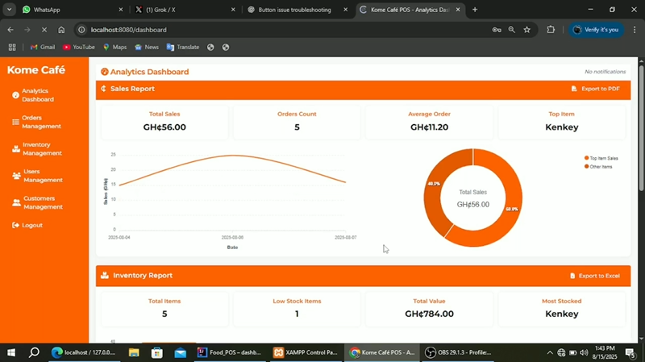Screen dimensions: 645x362
Task: Export the inventory report to Excel
Action: (595, 276)
